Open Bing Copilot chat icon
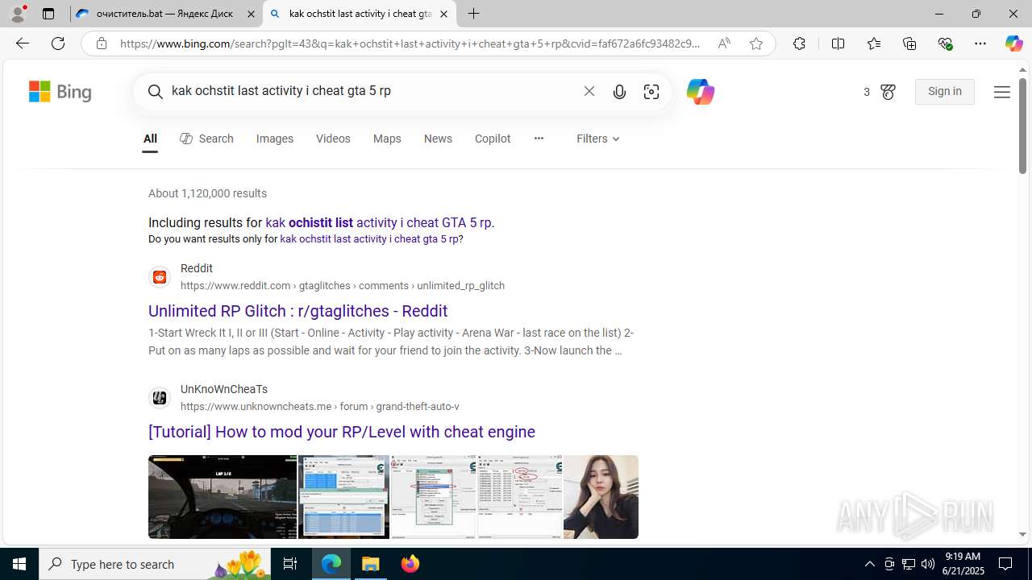Image resolution: width=1032 pixels, height=580 pixels. (700, 92)
